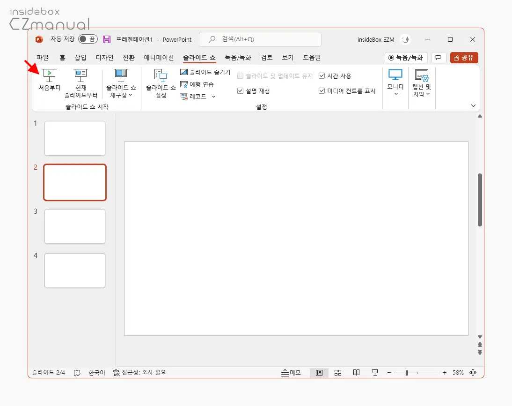Toggle 자동 저장 autosave switch
The image size is (512, 406).
tap(88, 39)
